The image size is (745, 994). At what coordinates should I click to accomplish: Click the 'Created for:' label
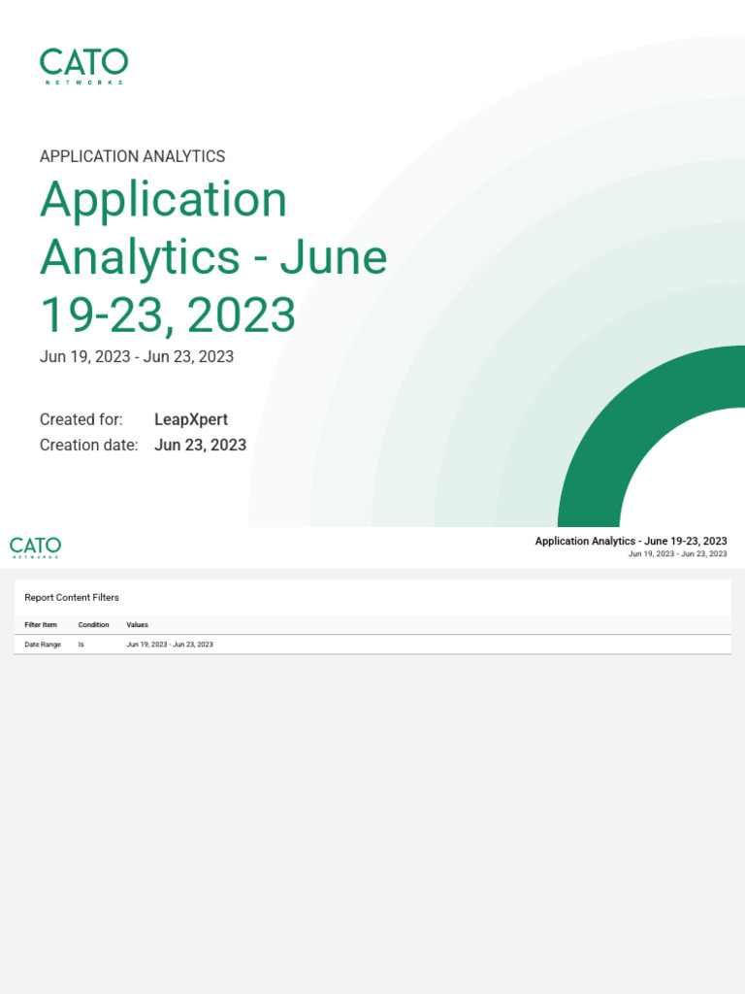[81, 419]
